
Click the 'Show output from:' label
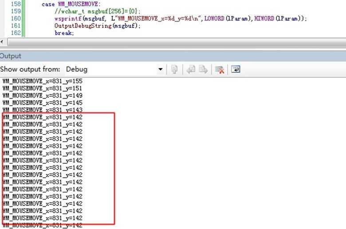point(30,69)
